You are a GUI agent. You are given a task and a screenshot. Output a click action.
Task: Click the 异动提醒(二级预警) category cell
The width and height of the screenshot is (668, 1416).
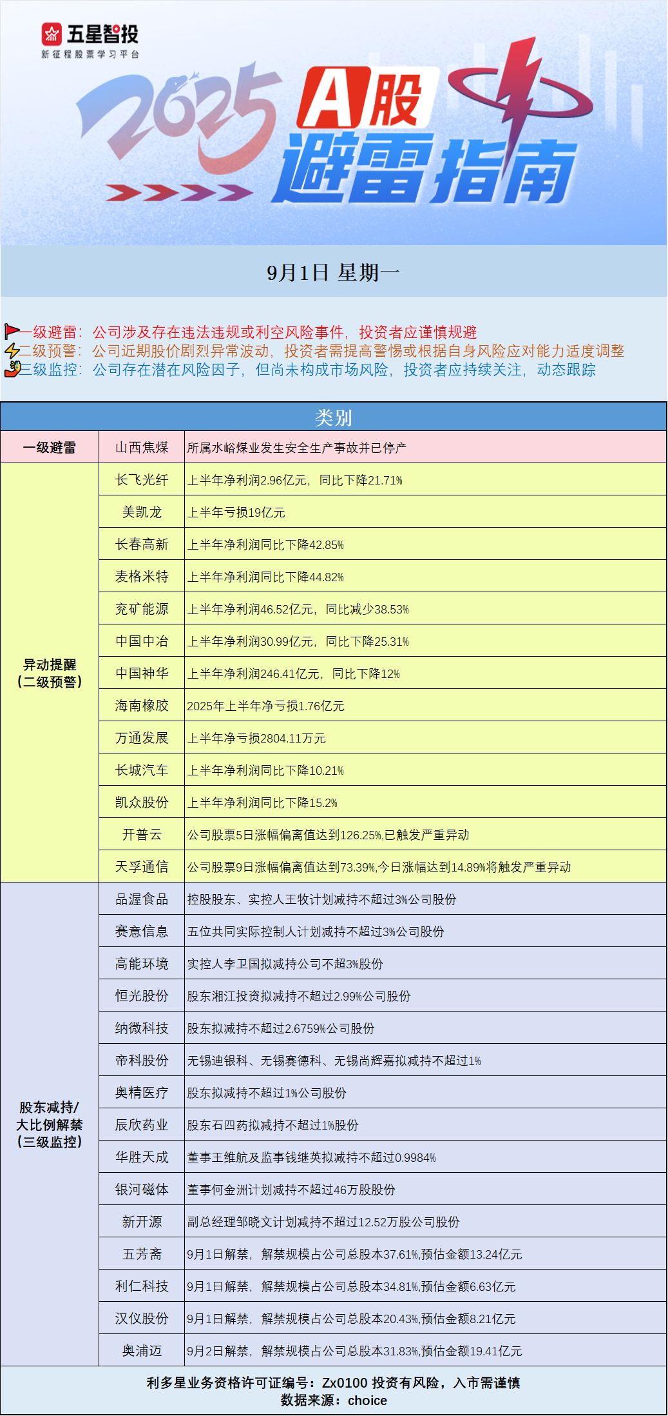(50, 673)
